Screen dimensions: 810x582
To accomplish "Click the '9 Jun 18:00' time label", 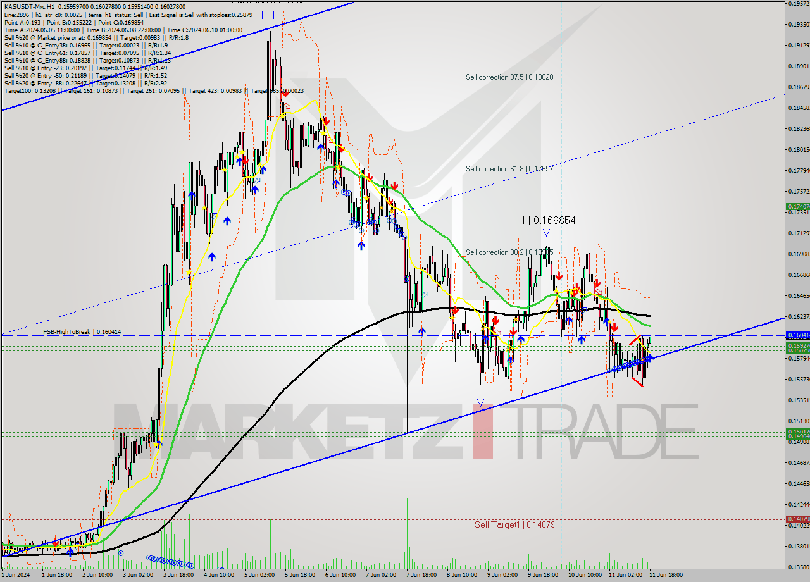I will [542, 575].
